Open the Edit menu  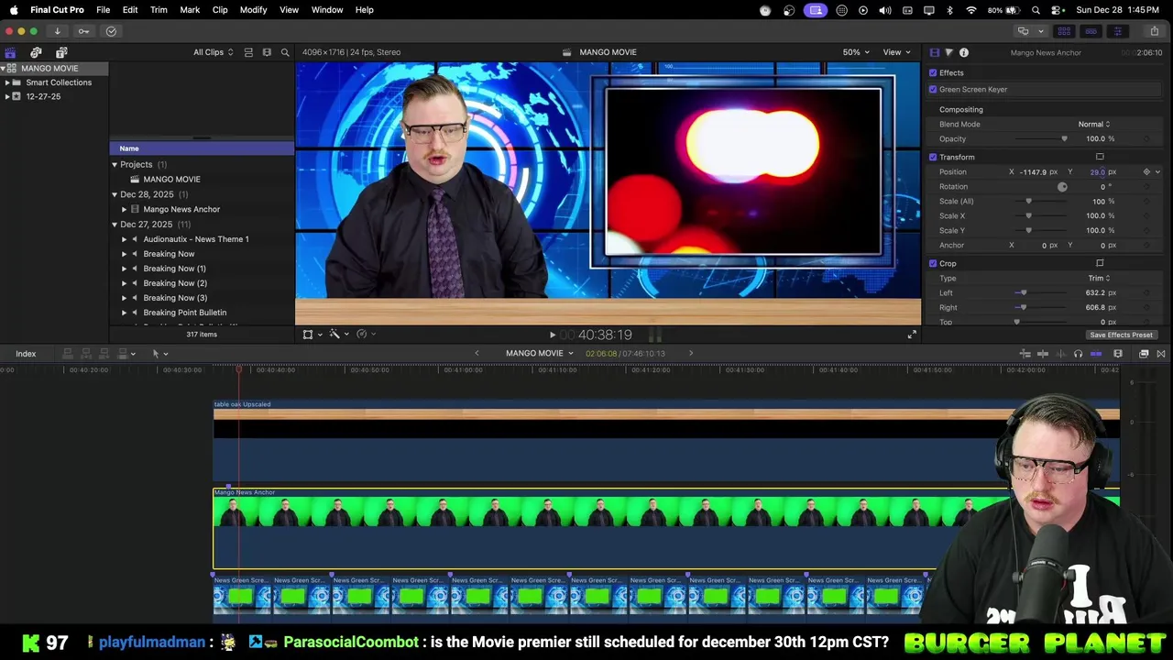click(130, 9)
